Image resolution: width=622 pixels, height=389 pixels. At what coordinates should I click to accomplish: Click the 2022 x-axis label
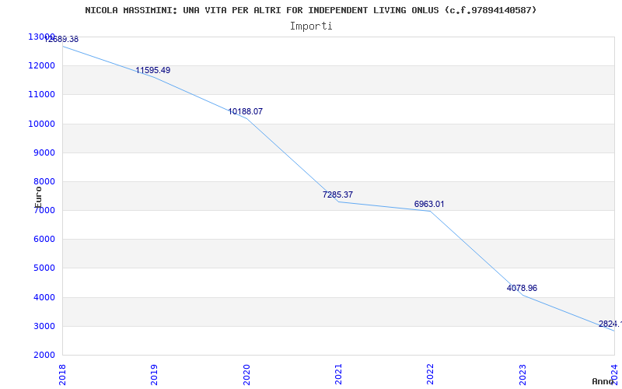tap(430, 375)
